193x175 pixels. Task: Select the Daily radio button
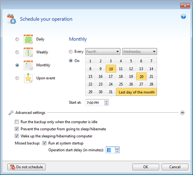(x=17, y=39)
